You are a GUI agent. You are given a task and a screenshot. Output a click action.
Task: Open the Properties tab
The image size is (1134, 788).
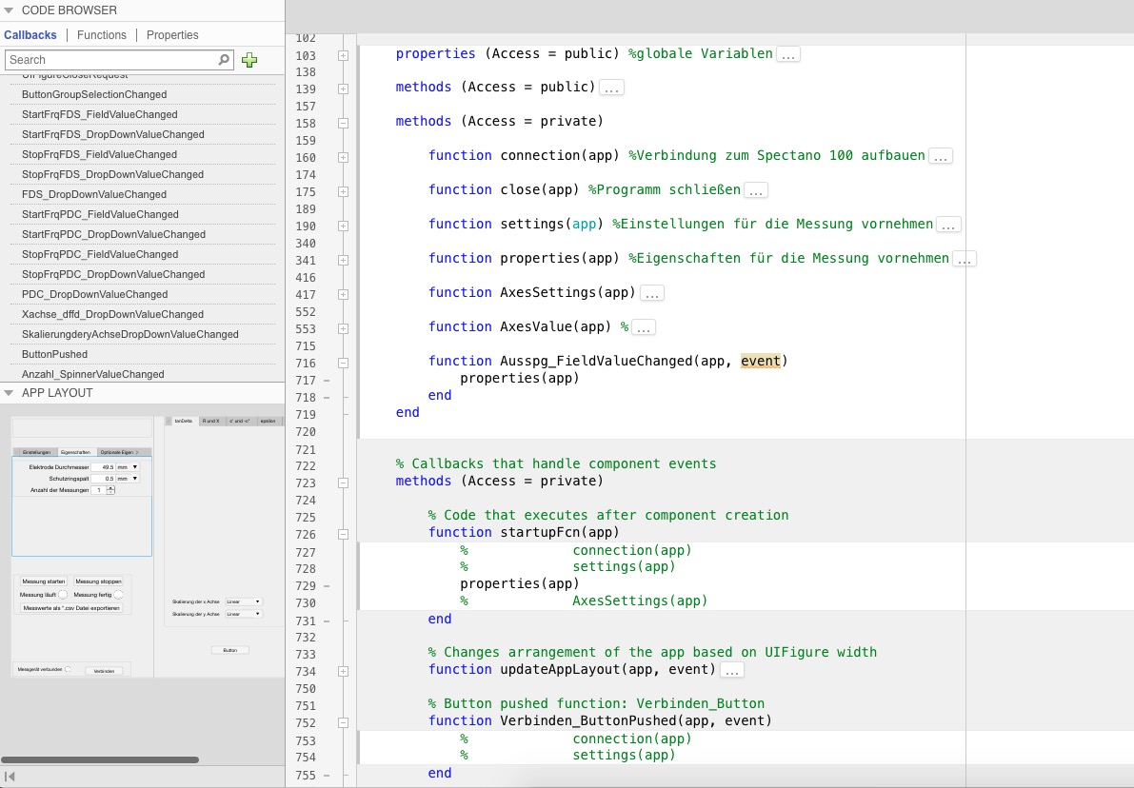(x=172, y=35)
